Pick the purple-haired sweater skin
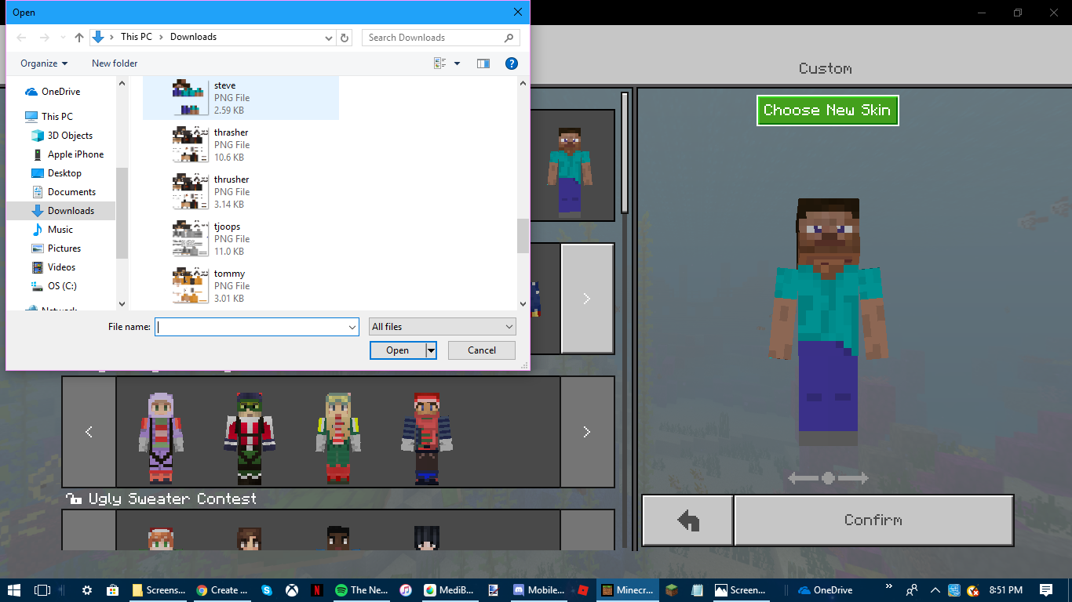 click(162, 437)
